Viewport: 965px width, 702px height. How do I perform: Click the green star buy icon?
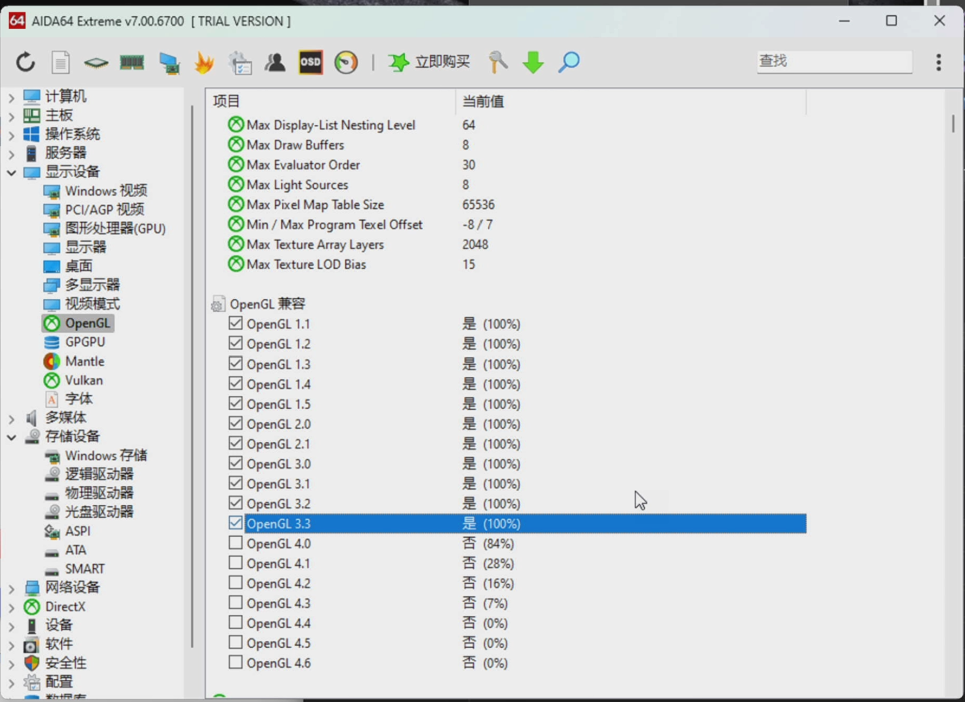point(398,62)
